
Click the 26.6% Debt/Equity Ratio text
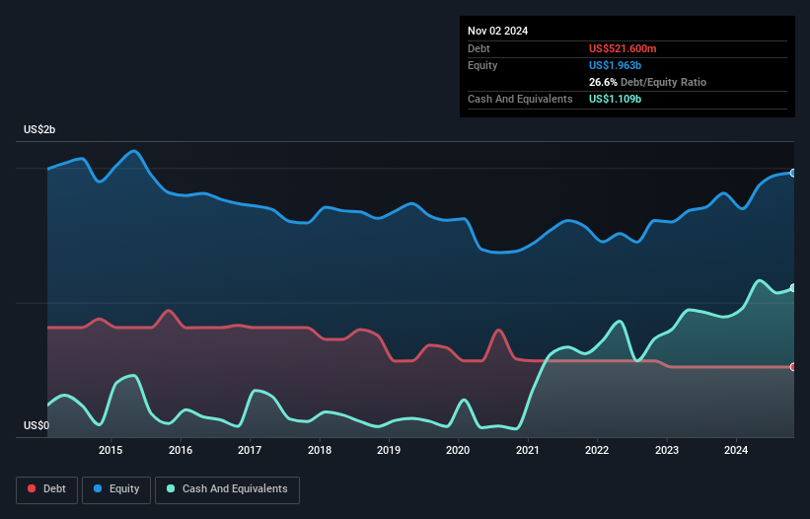pyautogui.click(x=647, y=82)
